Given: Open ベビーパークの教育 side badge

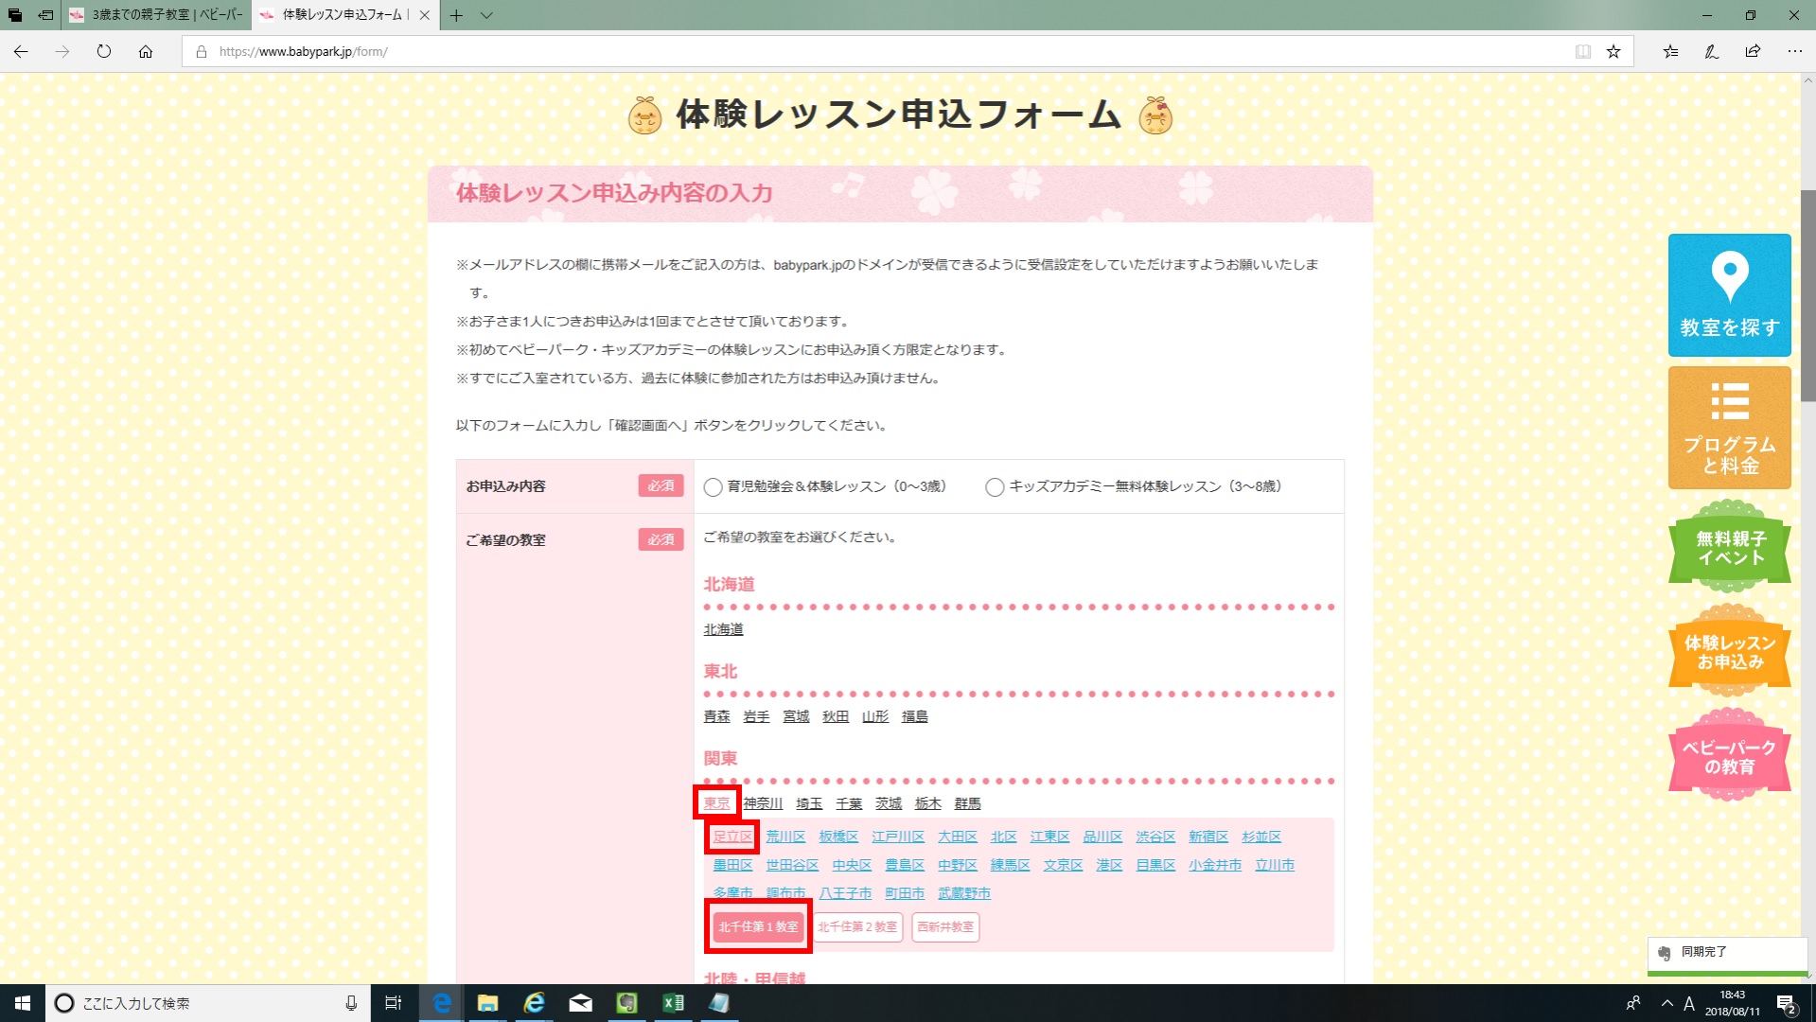Looking at the screenshot, I should click(1729, 756).
